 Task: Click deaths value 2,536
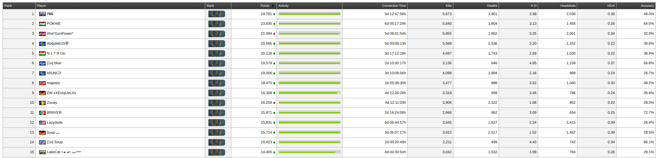[x=493, y=44]
